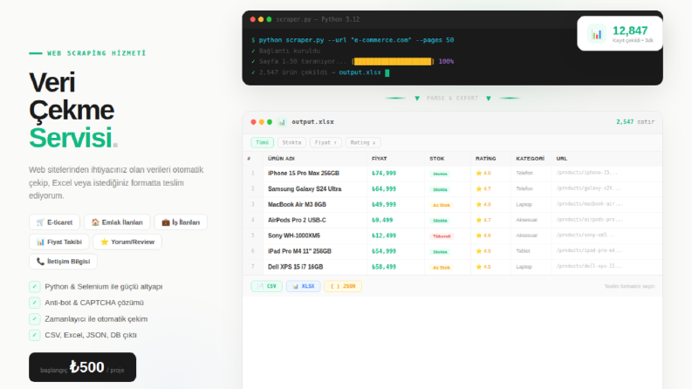Click the spreadsheet icon beside output.xlsx title

click(x=282, y=122)
